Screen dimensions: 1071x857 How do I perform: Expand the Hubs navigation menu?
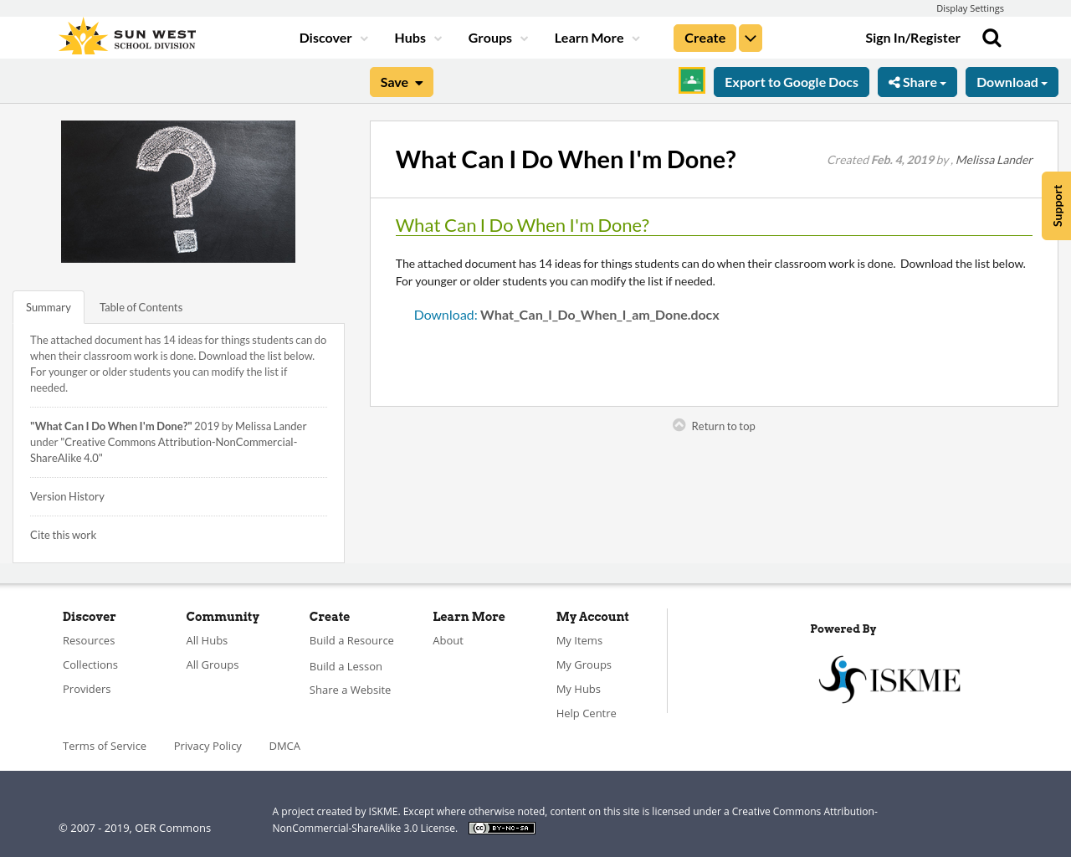pyautogui.click(x=417, y=37)
